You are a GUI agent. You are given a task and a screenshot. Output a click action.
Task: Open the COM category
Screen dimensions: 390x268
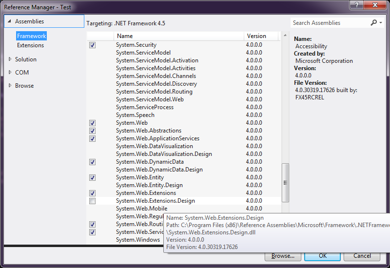(x=22, y=72)
